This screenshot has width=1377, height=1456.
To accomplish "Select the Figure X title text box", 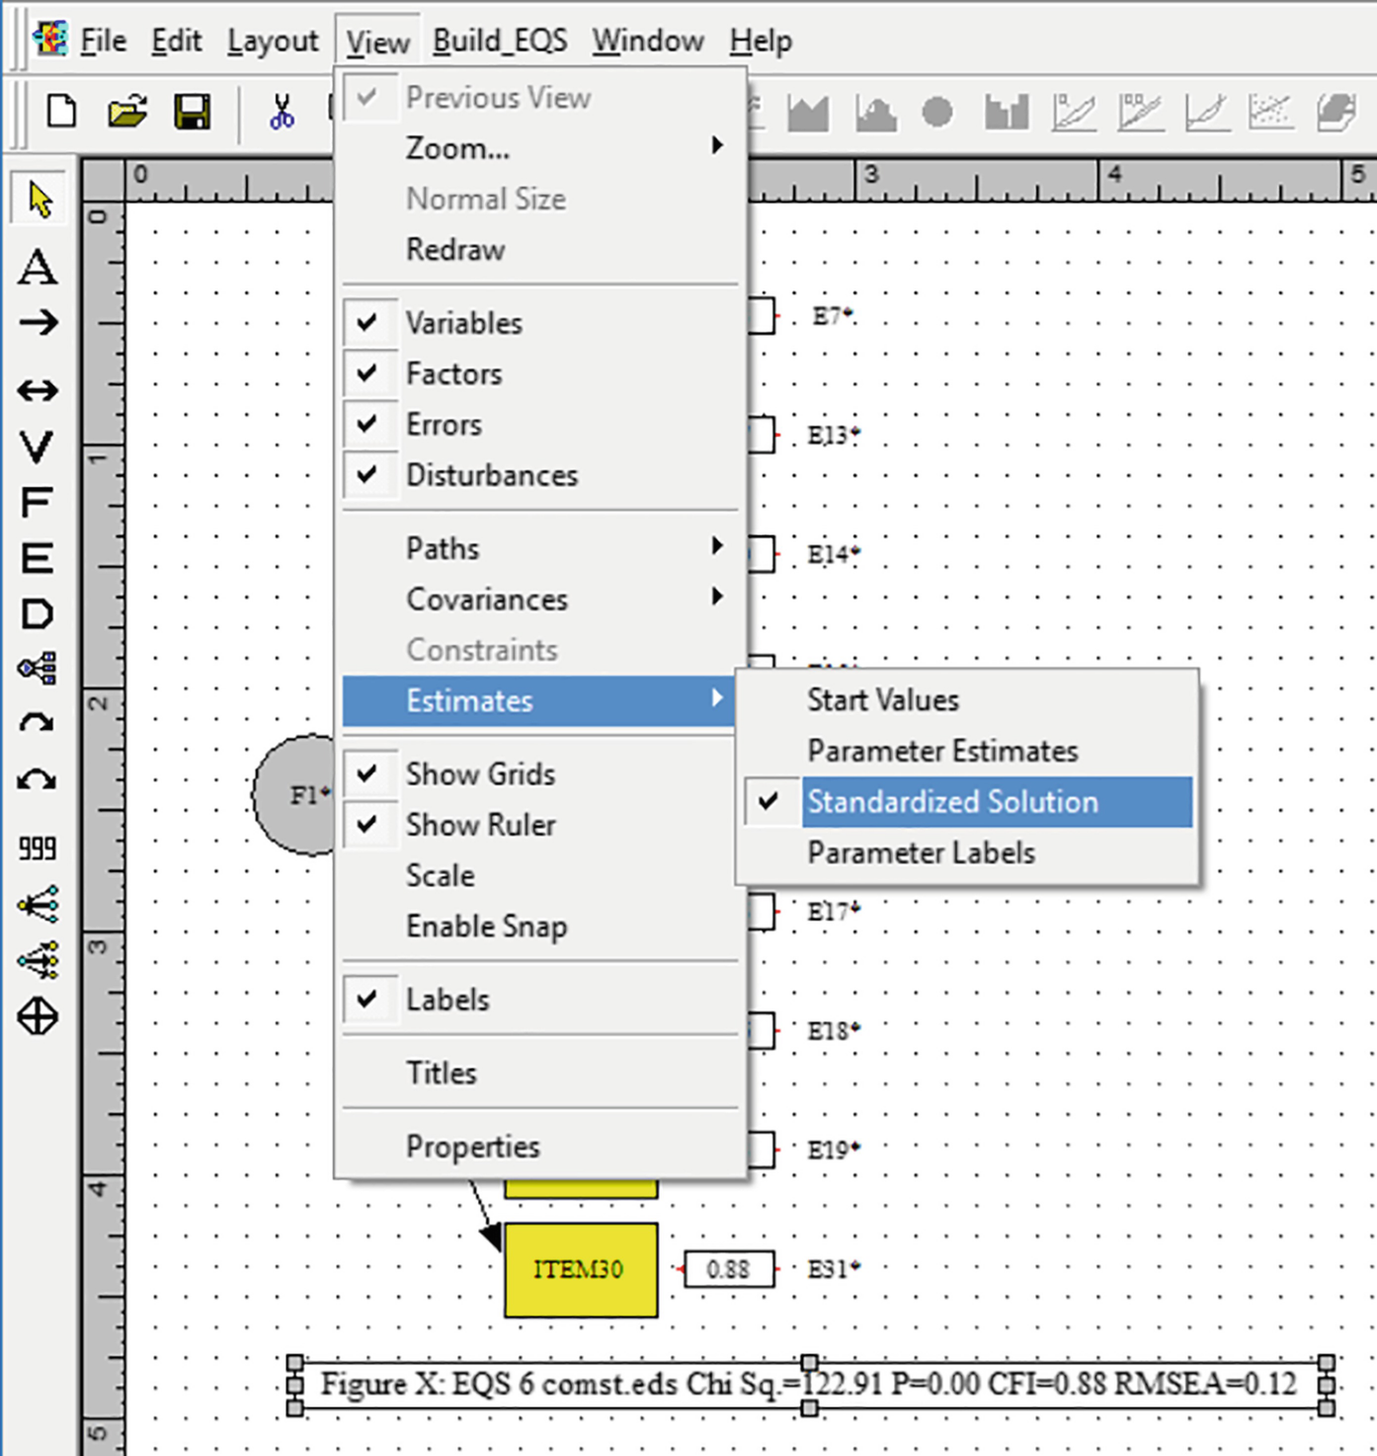I will (x=810, y=1384).
